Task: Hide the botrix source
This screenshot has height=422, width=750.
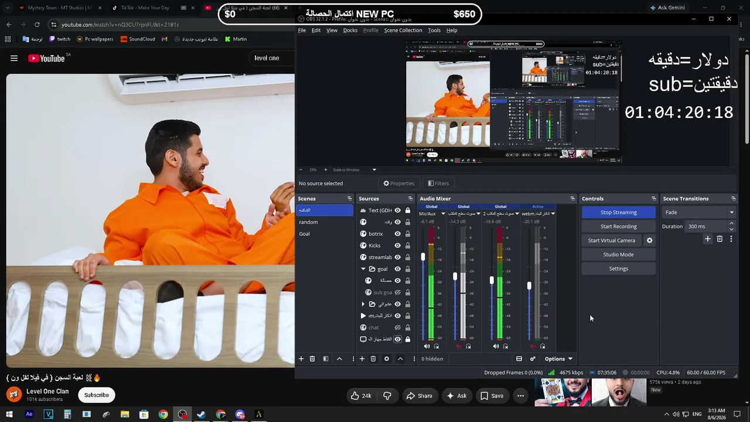Action: coord(398,234)
